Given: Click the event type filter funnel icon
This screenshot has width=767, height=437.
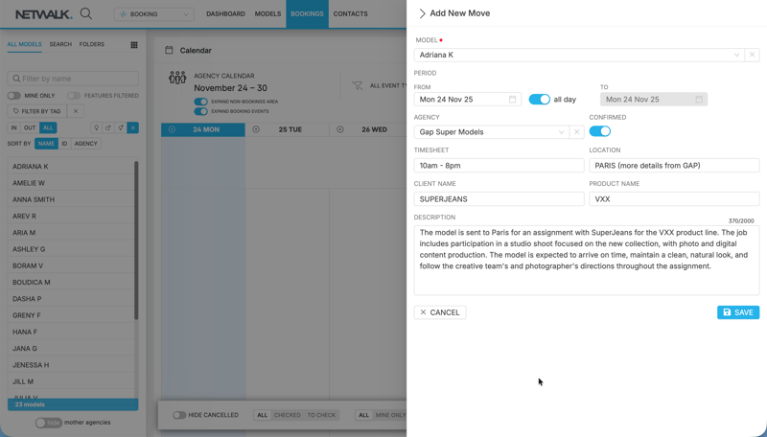Looking at the screenshot, I should point(358,85).
